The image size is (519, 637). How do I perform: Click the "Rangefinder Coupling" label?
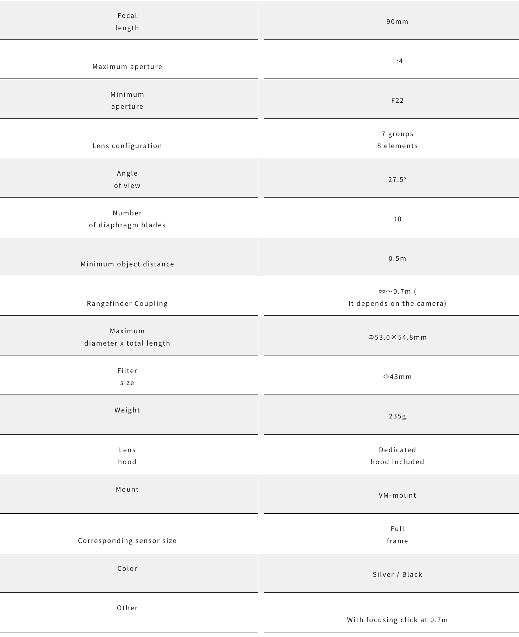pos(127,303)
